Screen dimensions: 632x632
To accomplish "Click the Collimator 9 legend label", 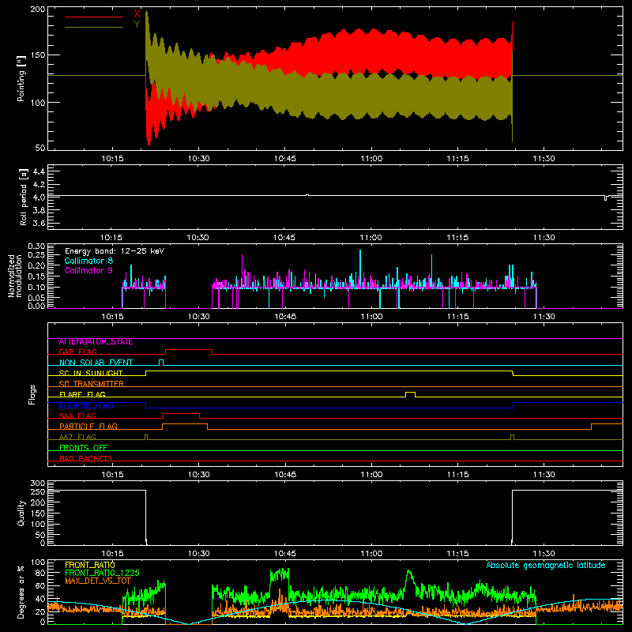I will 88,270.
